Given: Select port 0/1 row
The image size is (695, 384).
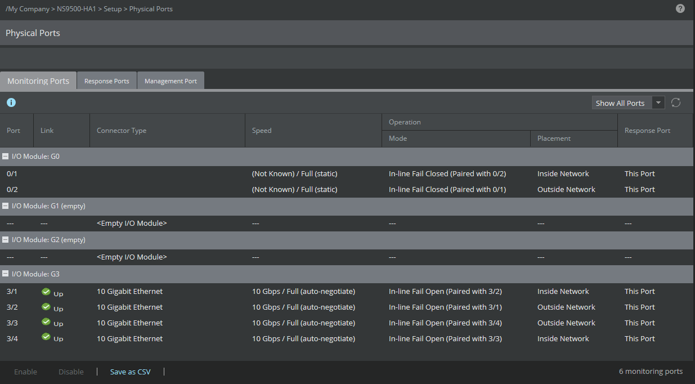Looking at the screenshot, I should [347, 174].
